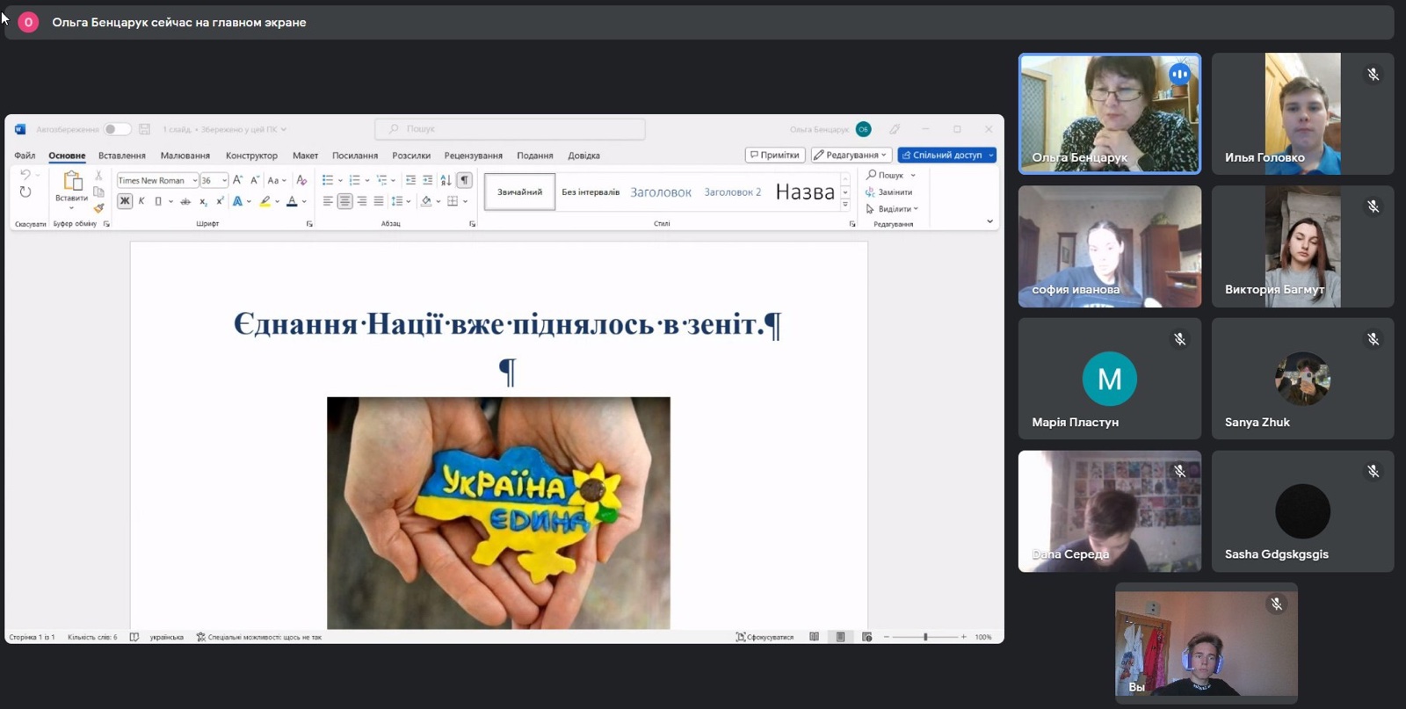Click the bullet list icon
This screenshot has height=709, width=1406.
pyautogui.click(x=328, y=180)
